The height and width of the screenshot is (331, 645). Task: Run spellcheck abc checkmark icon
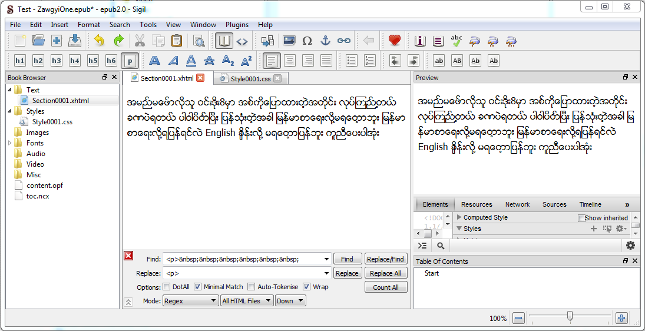(456, 41)
